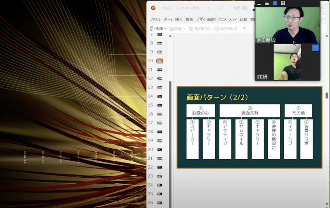330x208 pixels.
Task: Select the highlighted slide 10 thumbnail
Action: pos(160,61)
